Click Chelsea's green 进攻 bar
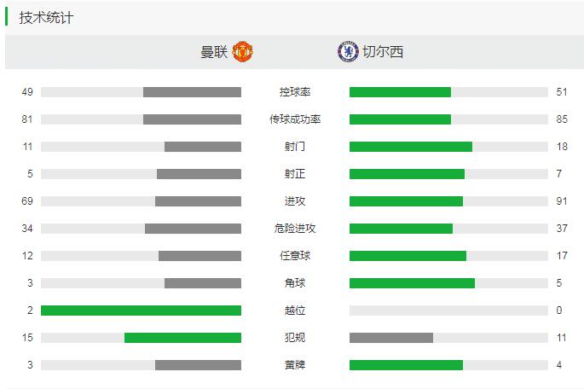The height and width of the screenshot is (389, 584). [x=406, y=201]
